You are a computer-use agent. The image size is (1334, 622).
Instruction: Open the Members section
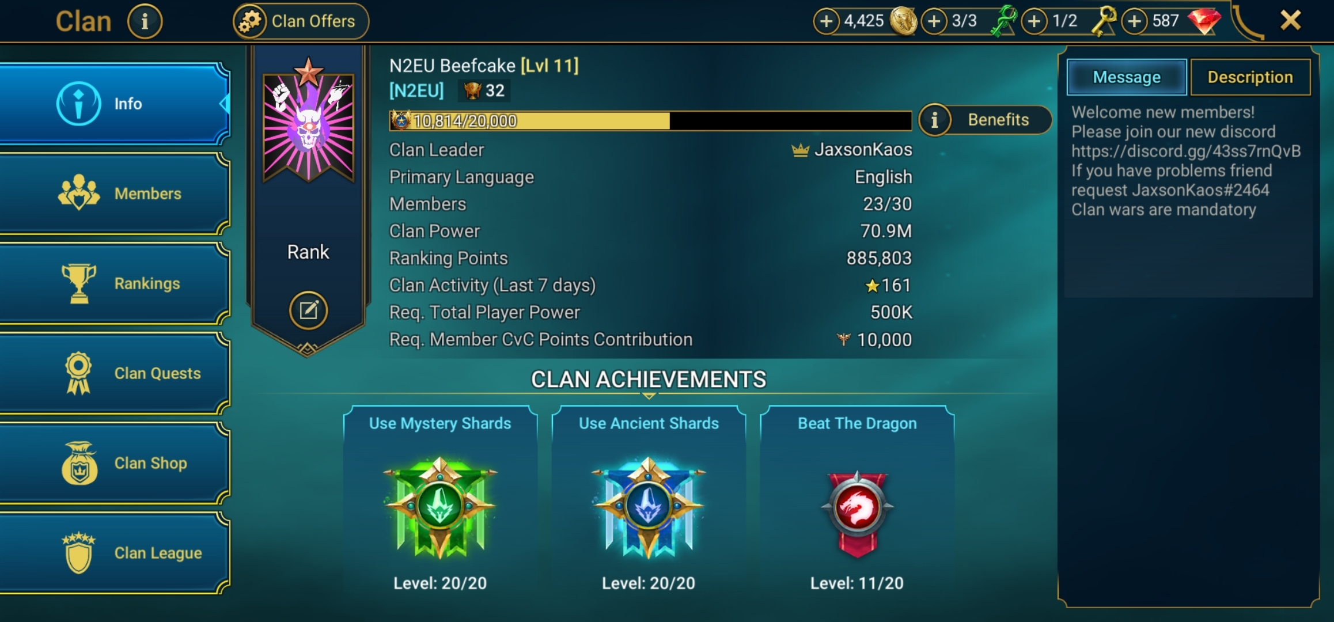(114, 194)
